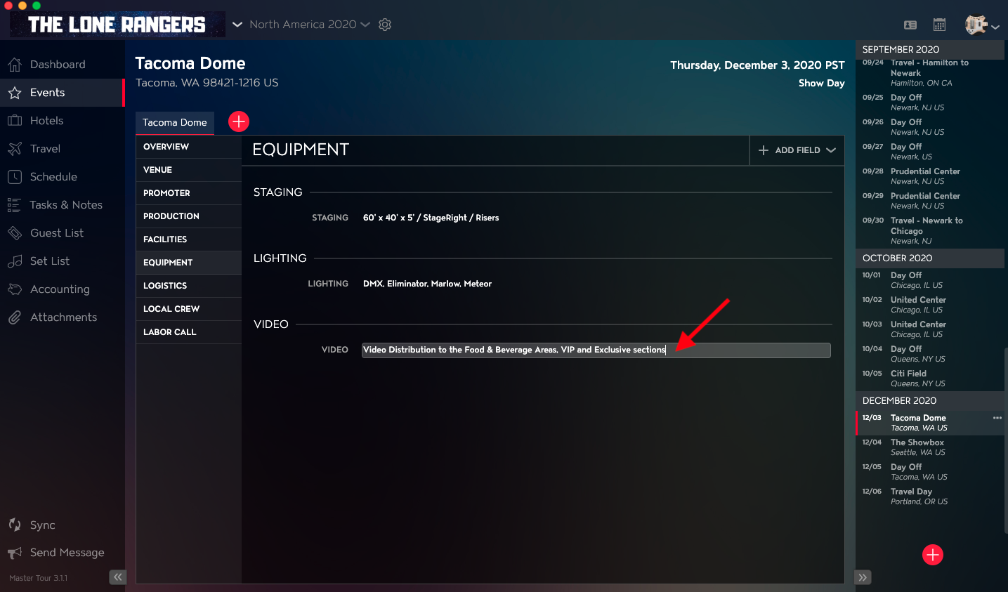Screen dimensions: 1008x592
Task: Select 12/06 Travel Day Portland
Action: pos(930,496)
